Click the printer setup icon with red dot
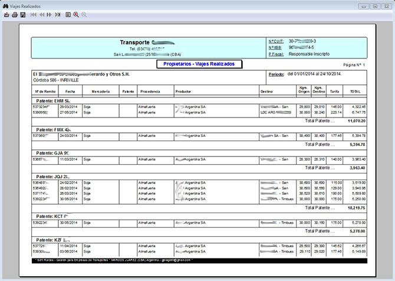The image size is (395, 281). 6,14
